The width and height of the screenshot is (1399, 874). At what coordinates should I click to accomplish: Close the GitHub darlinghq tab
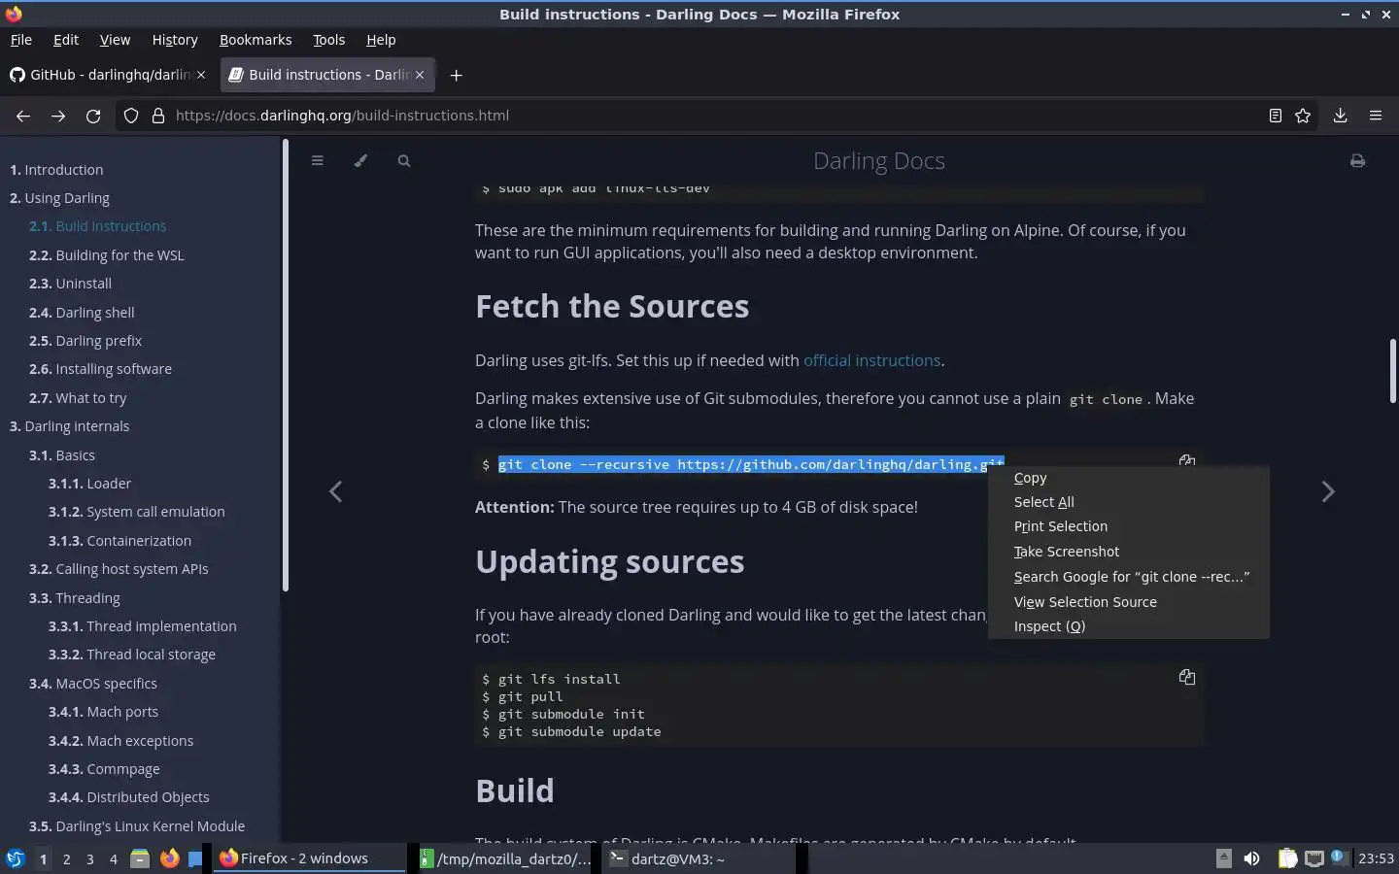click(201, 75)
